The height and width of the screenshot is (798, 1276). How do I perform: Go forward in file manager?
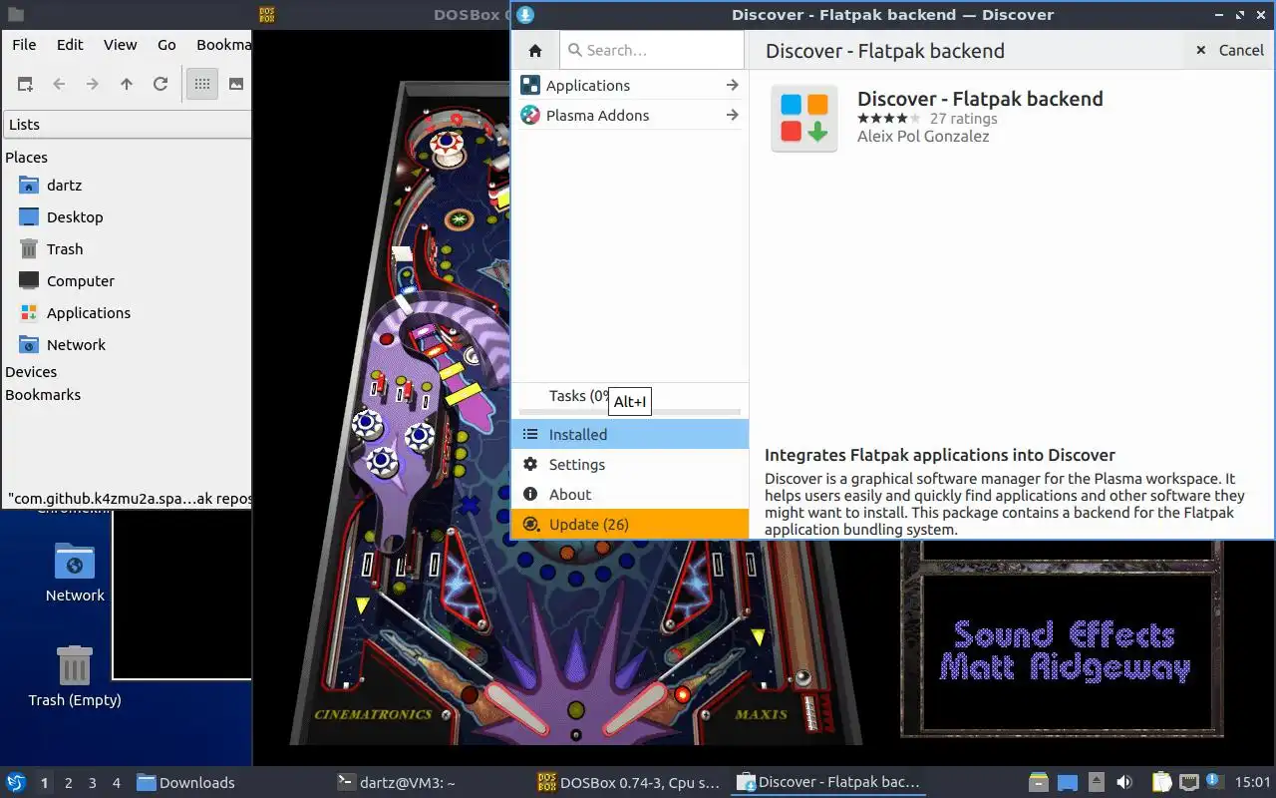tap(93, 85)
